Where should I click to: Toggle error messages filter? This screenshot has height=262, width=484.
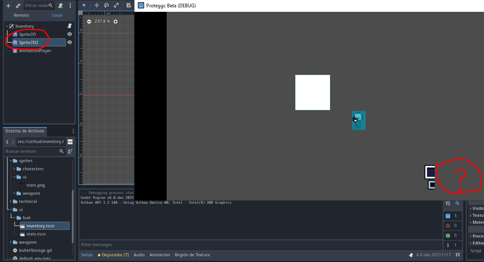click(453, 226)
